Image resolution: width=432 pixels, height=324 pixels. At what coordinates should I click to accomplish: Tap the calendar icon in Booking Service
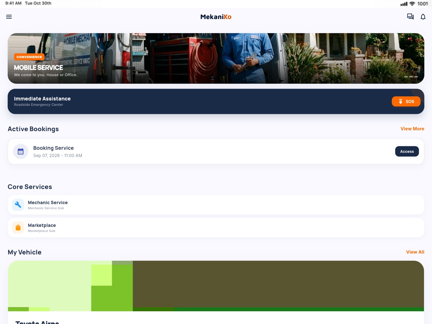(x=20, y=151)
